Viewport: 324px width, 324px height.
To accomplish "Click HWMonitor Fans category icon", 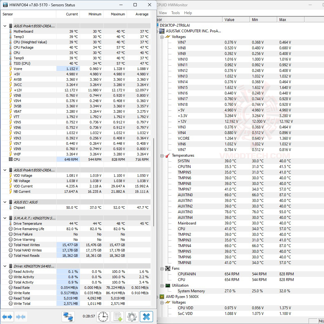I will [x=168, y=268].
